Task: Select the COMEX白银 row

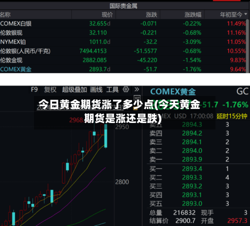Action: coord(123,23)
